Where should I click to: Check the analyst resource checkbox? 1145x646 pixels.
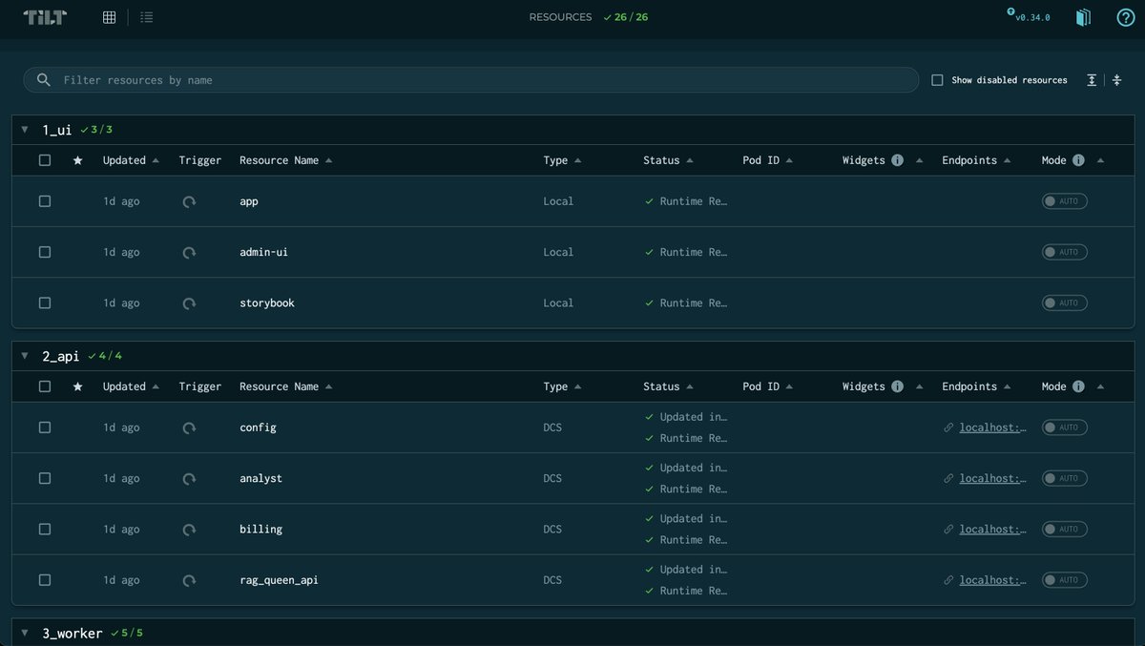click(45, 478)
